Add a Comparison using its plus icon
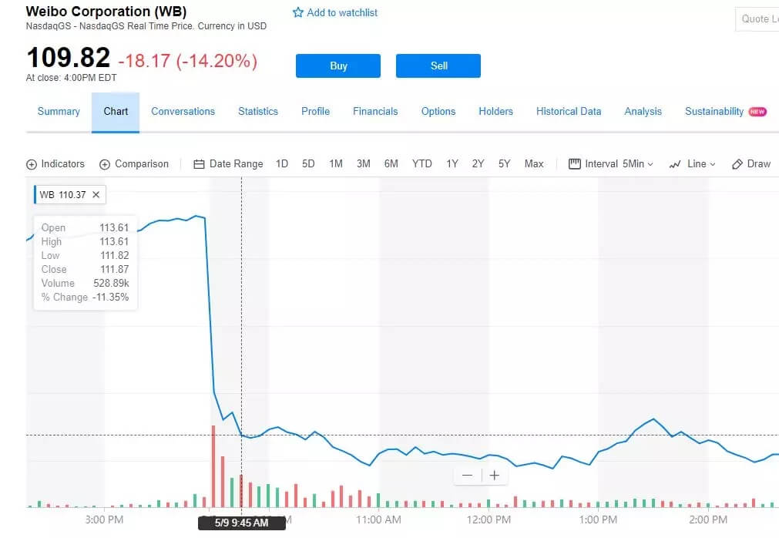The image size is (779, 538). (x=104, y=164)
